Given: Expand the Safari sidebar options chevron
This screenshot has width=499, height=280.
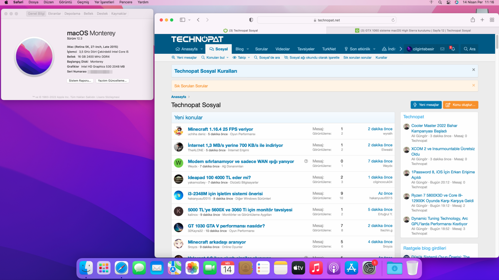Looking at the screenshot, I should [189, 20].
